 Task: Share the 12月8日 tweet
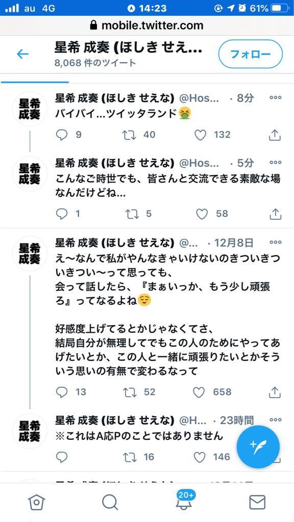[275, 392]
